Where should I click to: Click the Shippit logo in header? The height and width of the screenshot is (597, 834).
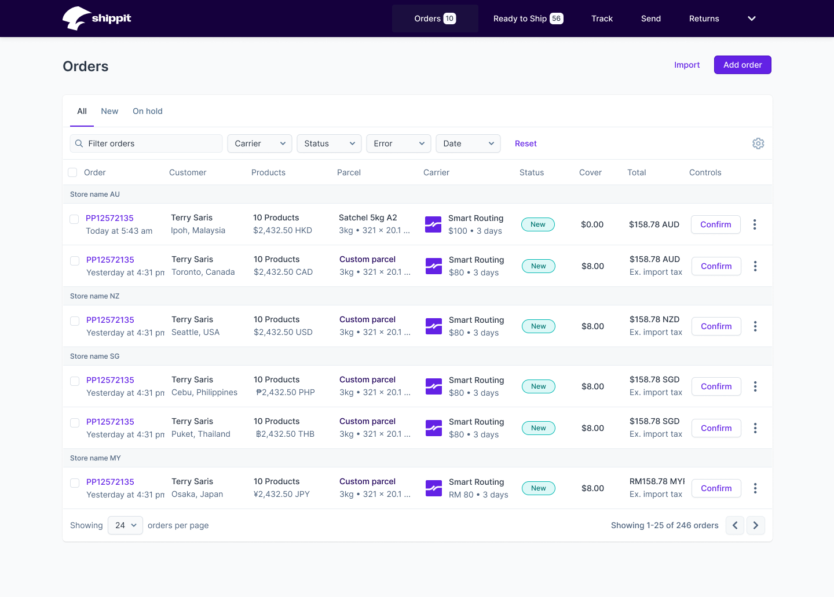coord(97,19)
